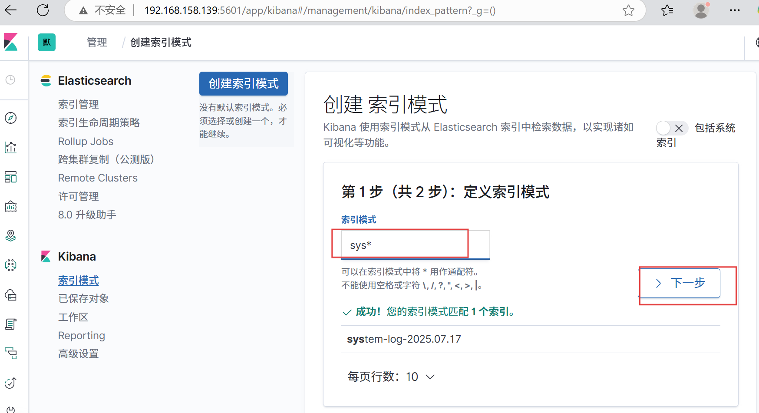Viewport: 759px width, 413px height.
Task: Open 8.0 升级助手 menu item
Action: (87, 215)
